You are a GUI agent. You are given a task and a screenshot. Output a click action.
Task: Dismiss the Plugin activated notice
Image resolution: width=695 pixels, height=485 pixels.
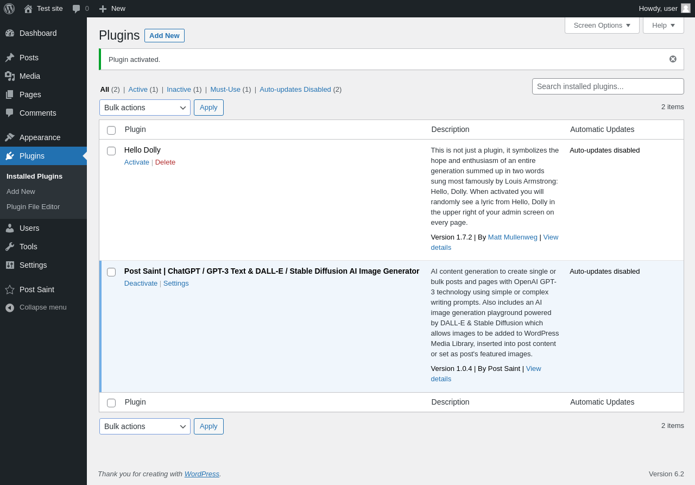[x=673, y=59]
